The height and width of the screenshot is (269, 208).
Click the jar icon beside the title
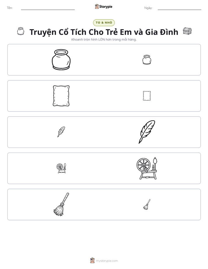point(21,31)
